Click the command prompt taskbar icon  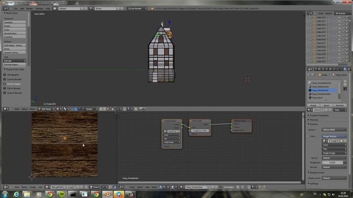73,194
